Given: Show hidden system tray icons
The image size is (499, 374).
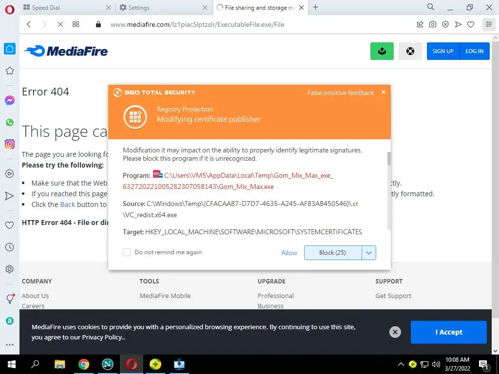Looking at the screenshot, I should 401,364.
